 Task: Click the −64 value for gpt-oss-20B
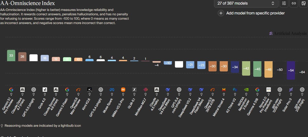[302, 72]
